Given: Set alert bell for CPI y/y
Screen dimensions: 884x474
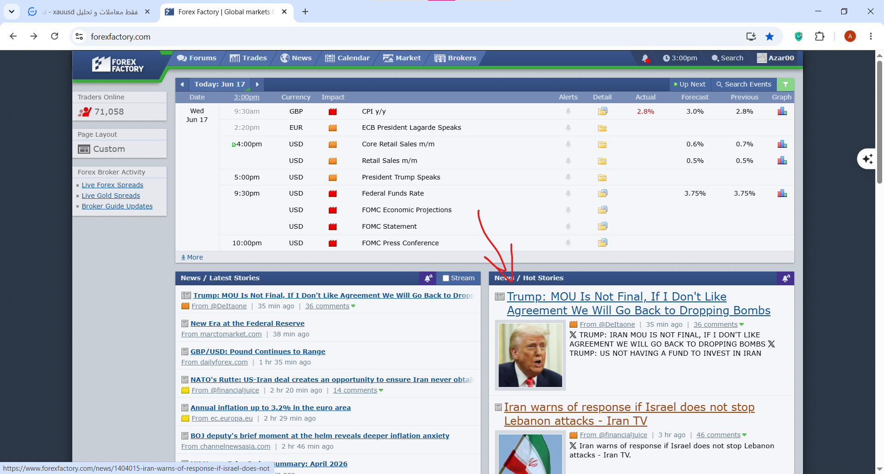Looking at the screenshot, I should (x=568, y=111).
